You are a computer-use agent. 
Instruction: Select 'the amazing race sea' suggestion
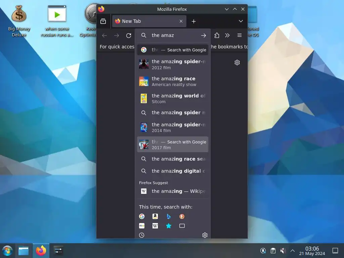point(173,159)
